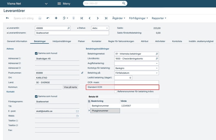
Task: Click the Visa på karta button
Action: [x=70, y=87]
